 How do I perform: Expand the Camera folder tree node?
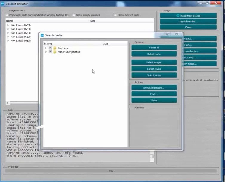tap(46, 48)
